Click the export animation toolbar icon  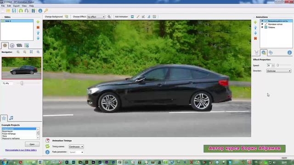click(34, 11)
